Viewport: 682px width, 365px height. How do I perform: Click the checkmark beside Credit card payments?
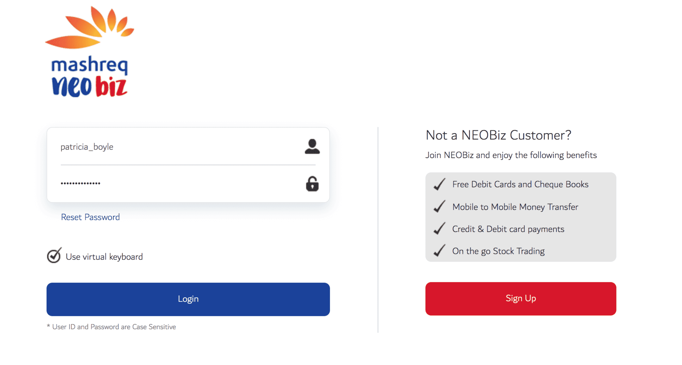[x=439, y=229]
